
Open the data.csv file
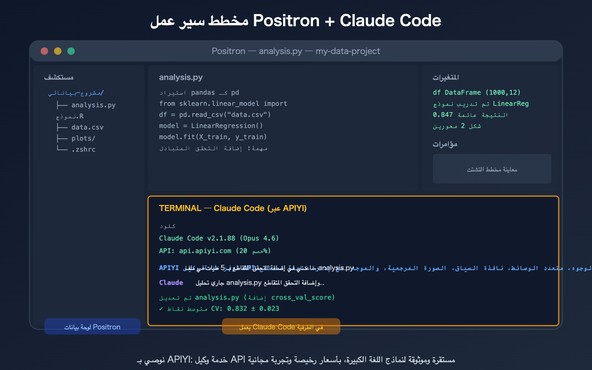[87, 127]
